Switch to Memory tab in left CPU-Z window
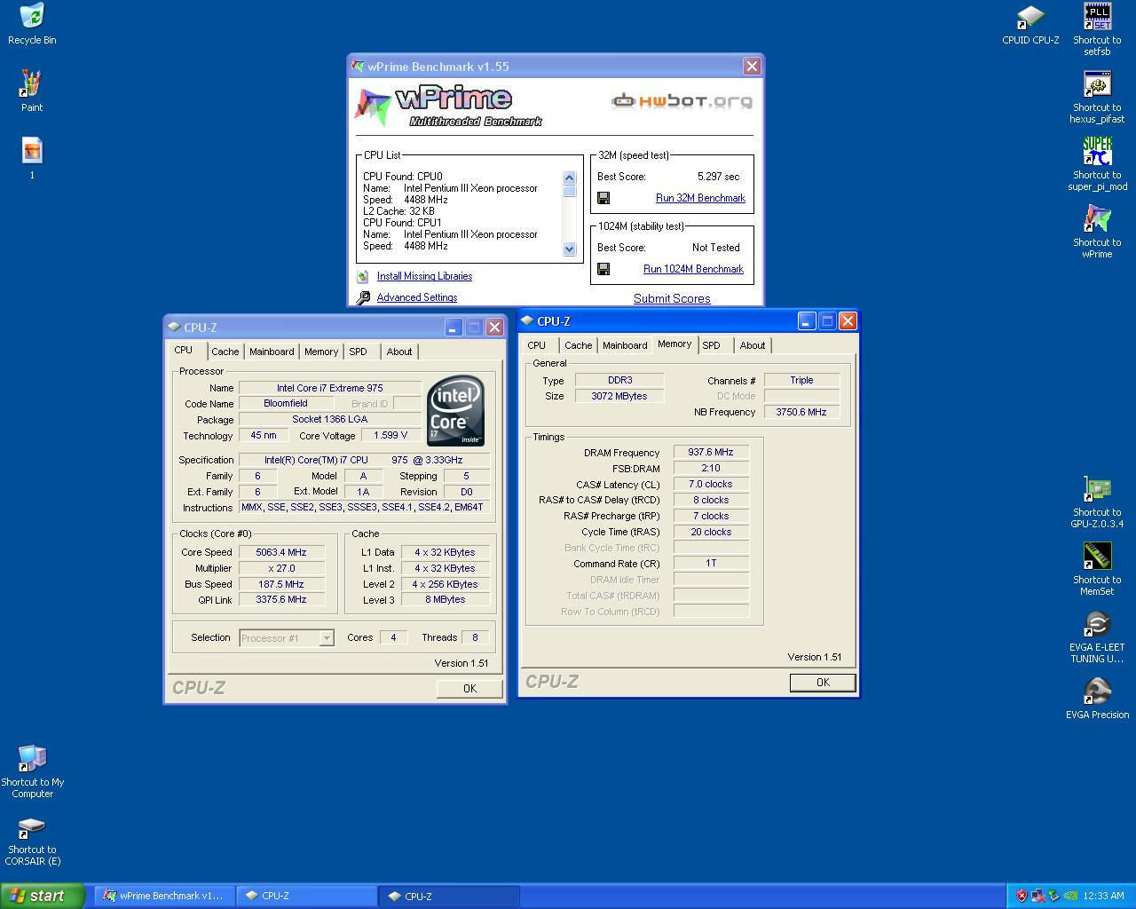 [x=321, y=352]
